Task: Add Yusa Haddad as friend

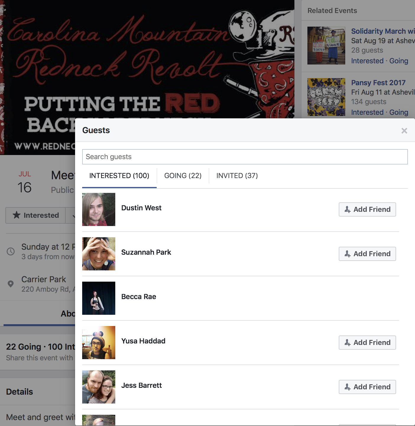Action: (x=367, y=343)
